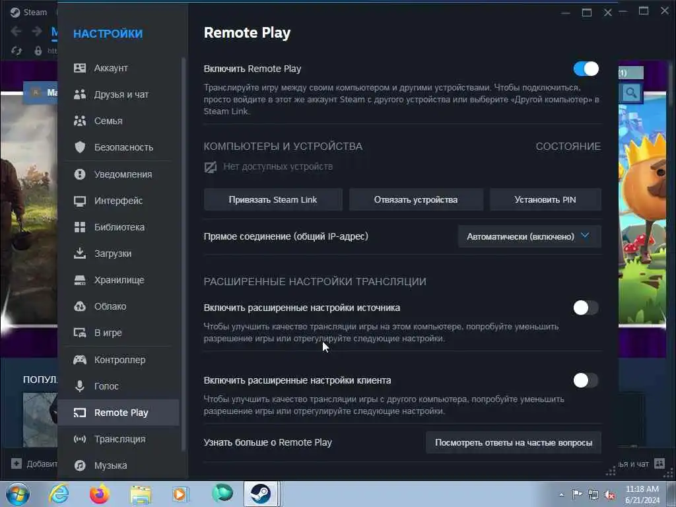Click the Семья sidebar label
Screen dimensions: 676x507
point(108,121)
